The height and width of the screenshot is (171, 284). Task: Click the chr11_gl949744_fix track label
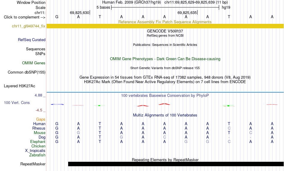point(28,26)
